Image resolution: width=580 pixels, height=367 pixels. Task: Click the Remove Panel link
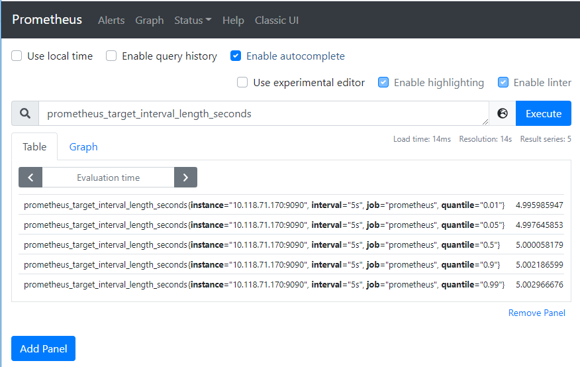point(536,313)
